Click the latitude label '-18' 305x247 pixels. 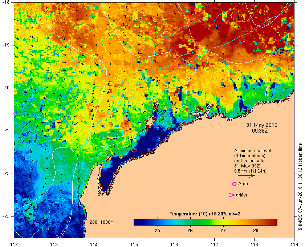(x=5, y=2)
